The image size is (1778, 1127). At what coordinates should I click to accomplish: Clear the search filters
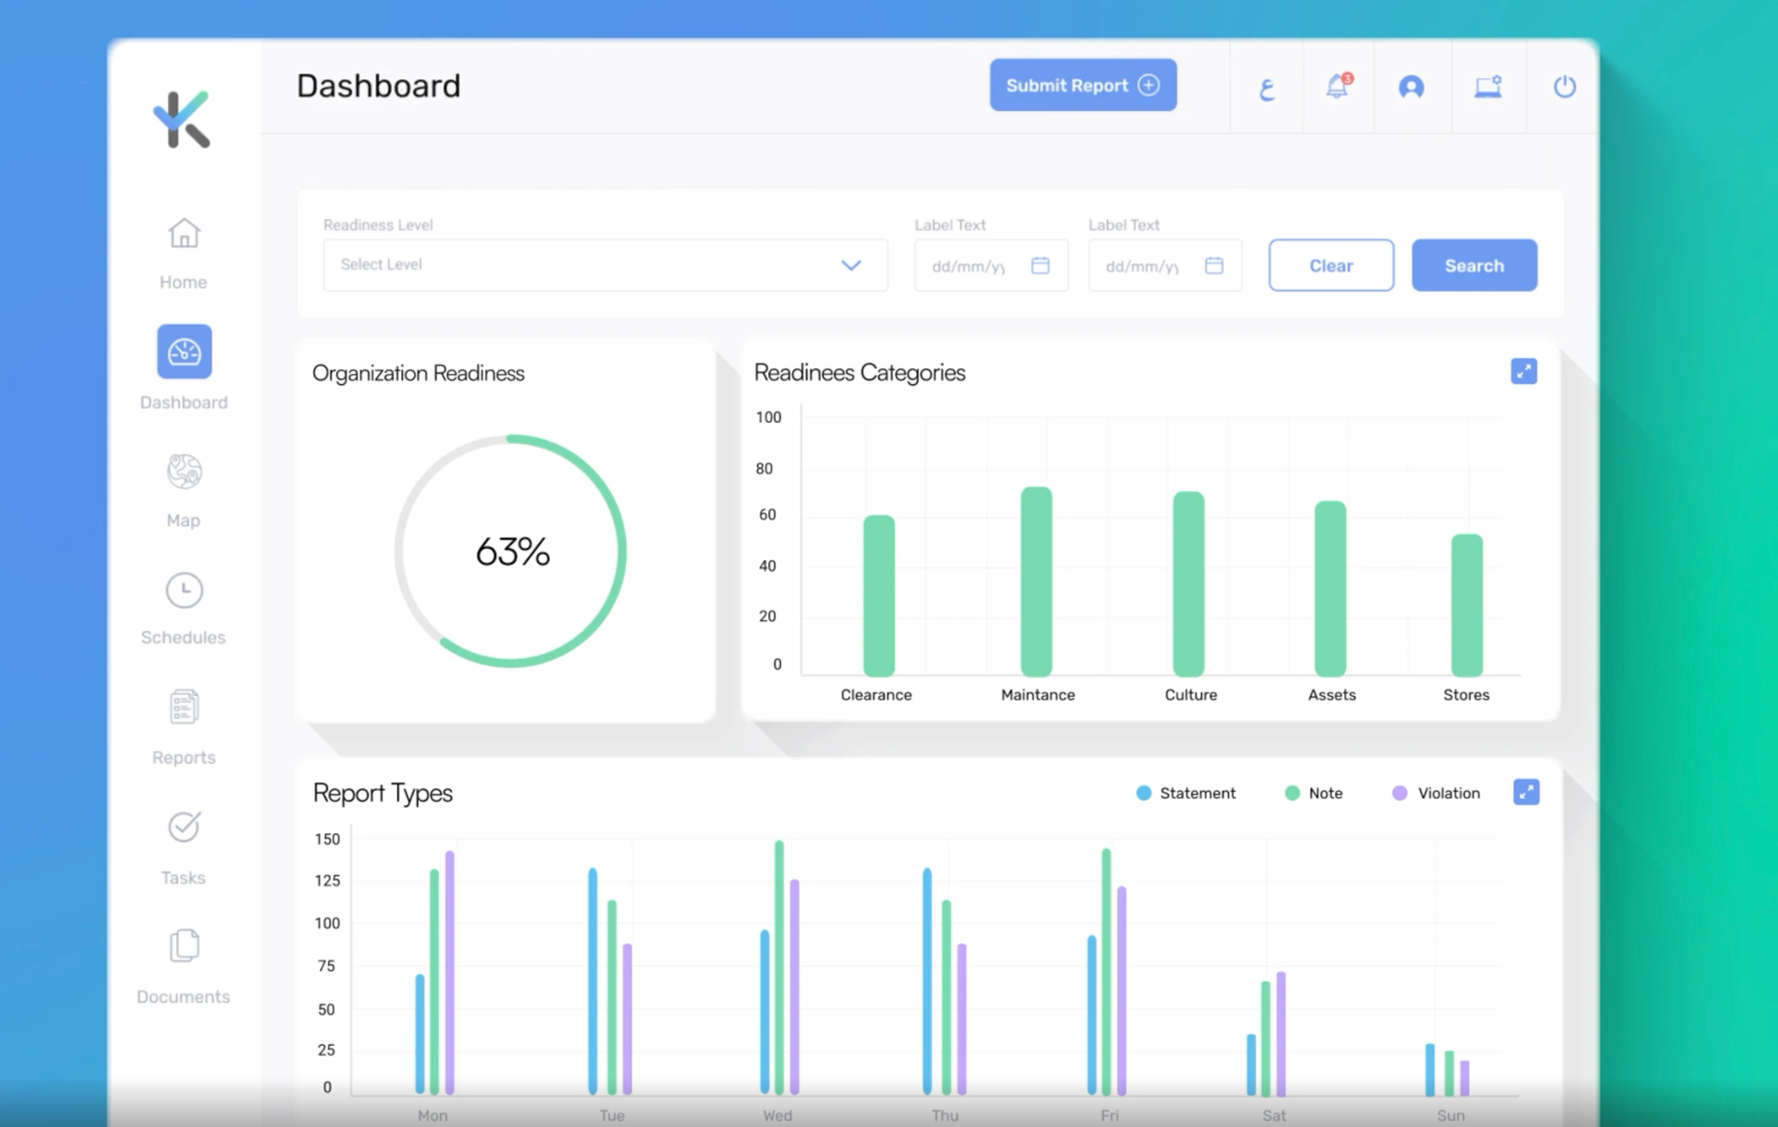(x=1331, y=265)
